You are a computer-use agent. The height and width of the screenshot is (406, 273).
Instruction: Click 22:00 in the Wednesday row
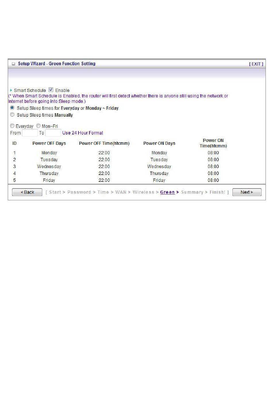point(104,167)
